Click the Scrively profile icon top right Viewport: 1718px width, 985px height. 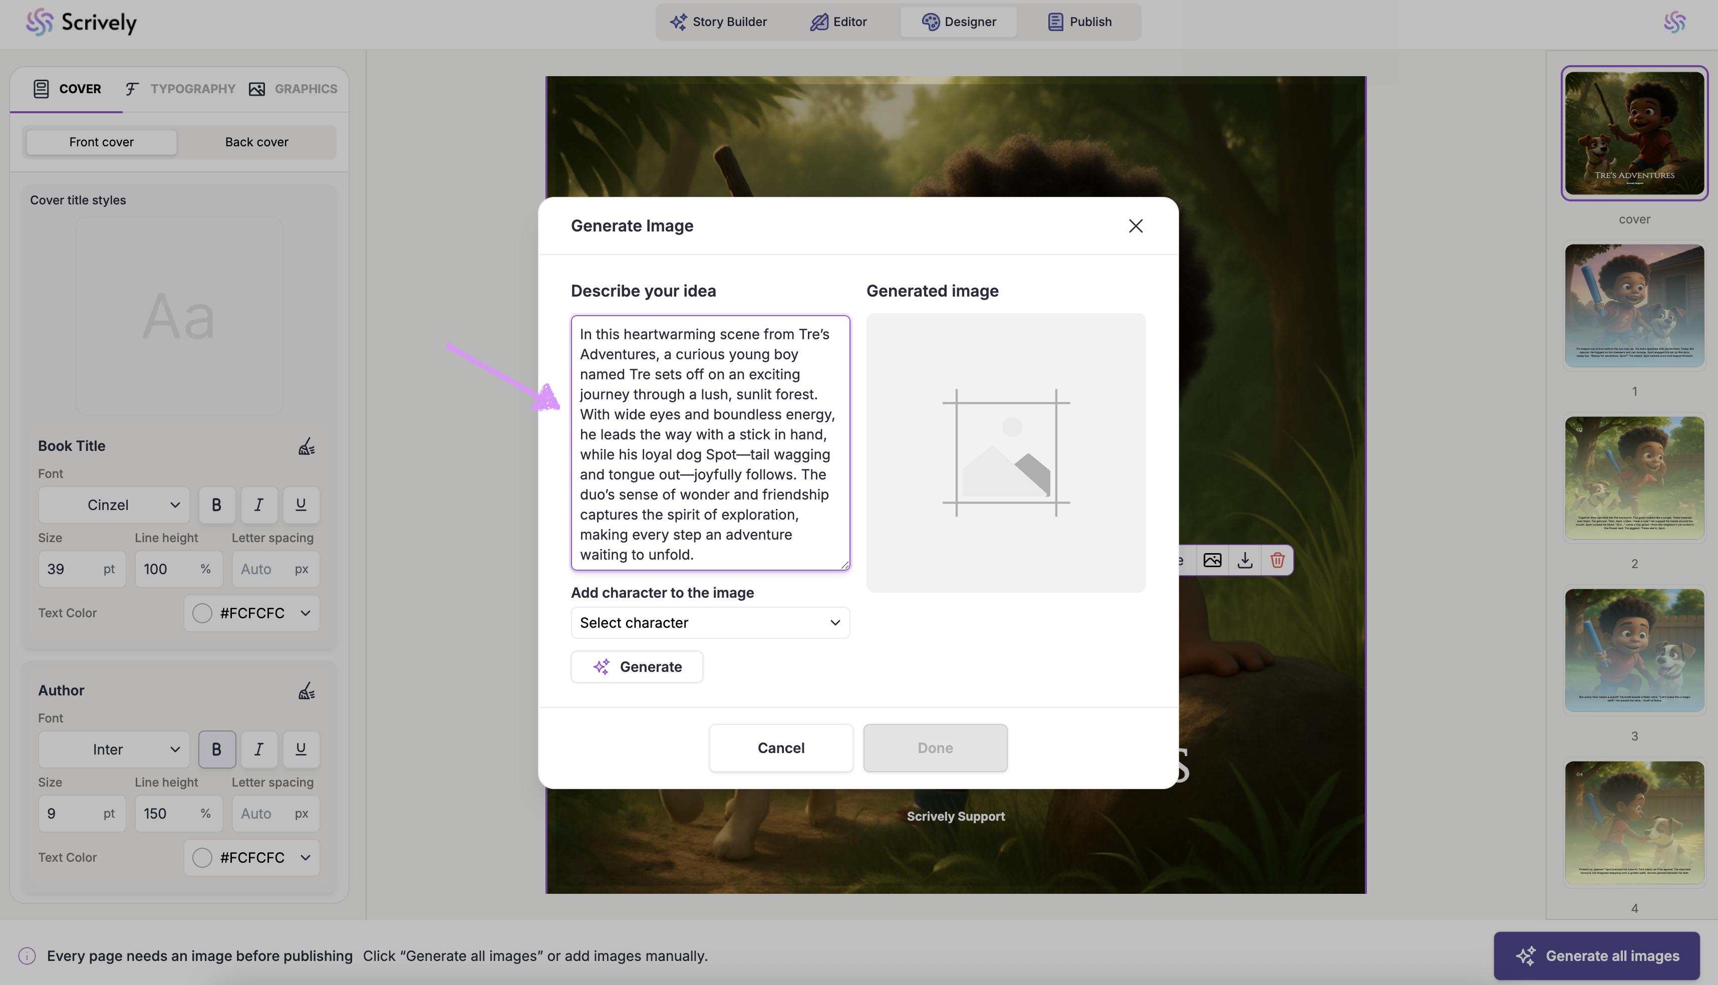coord(1674,22)
